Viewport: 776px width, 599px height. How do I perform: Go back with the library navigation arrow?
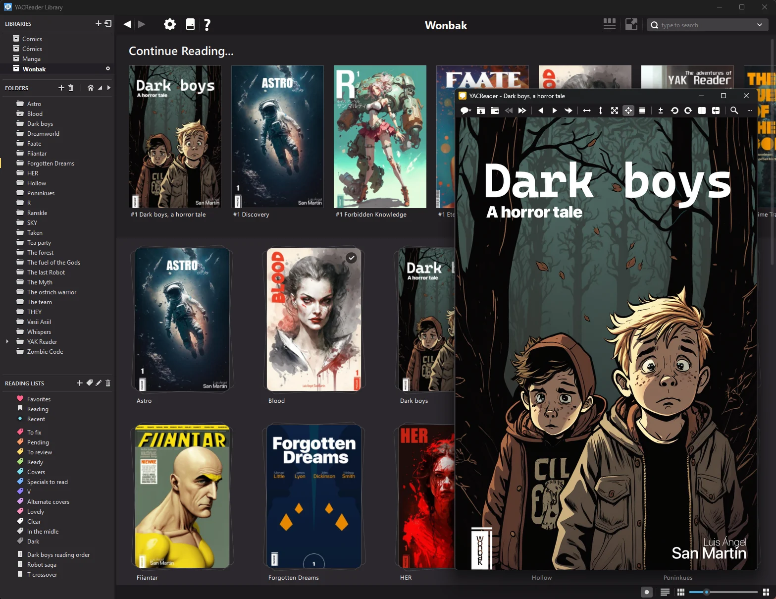[127, 24]
